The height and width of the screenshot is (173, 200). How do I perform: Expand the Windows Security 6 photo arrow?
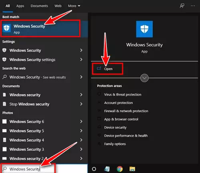point(81,121)
